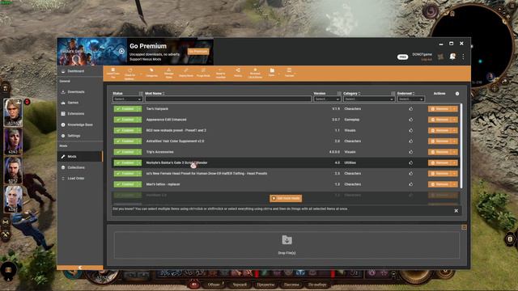Viewport: 518px width, 291px height.
Task: Dismiss the Did you know tip
Action: pyautogui.click(x=456, y=211)
